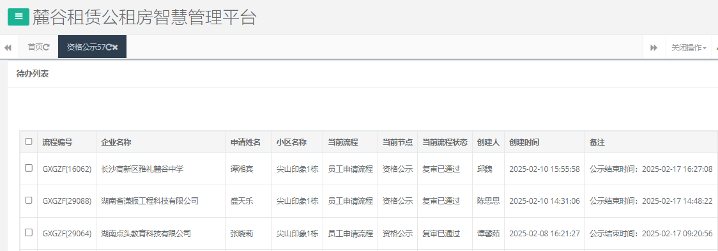Tick the select-all checkbox in table header
718x251 pixels.
pos(28,142)
